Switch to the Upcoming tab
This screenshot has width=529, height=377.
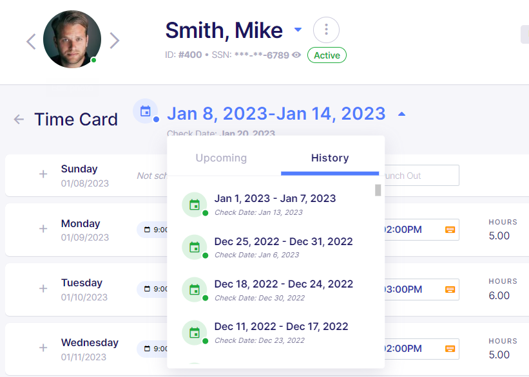[x=221, y=158]
